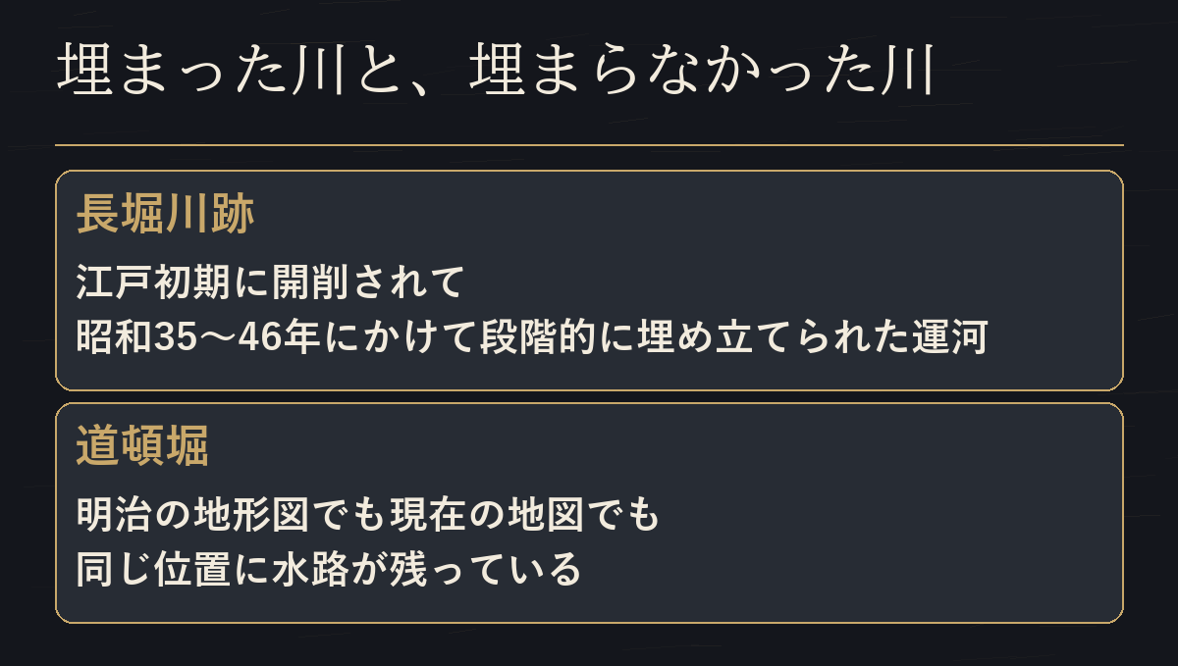Click the line 同じ位置に水路が残っている
1178x666 pixels.
pos(329,569)
